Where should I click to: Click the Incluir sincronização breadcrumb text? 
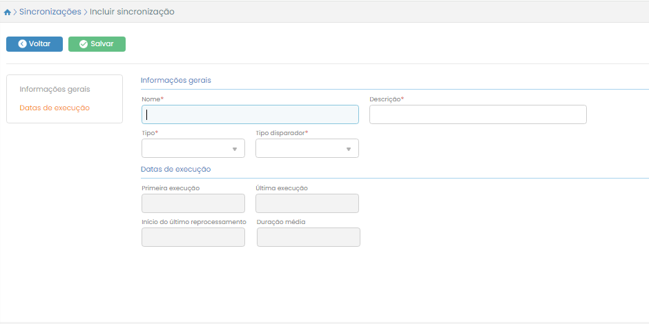132,12
